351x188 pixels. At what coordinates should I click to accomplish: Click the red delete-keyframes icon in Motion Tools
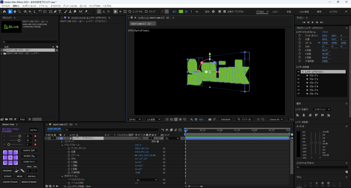coord(35,136)
